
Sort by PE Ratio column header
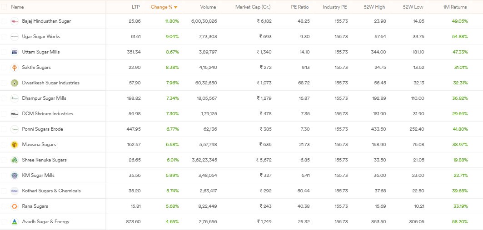[300, 7]
